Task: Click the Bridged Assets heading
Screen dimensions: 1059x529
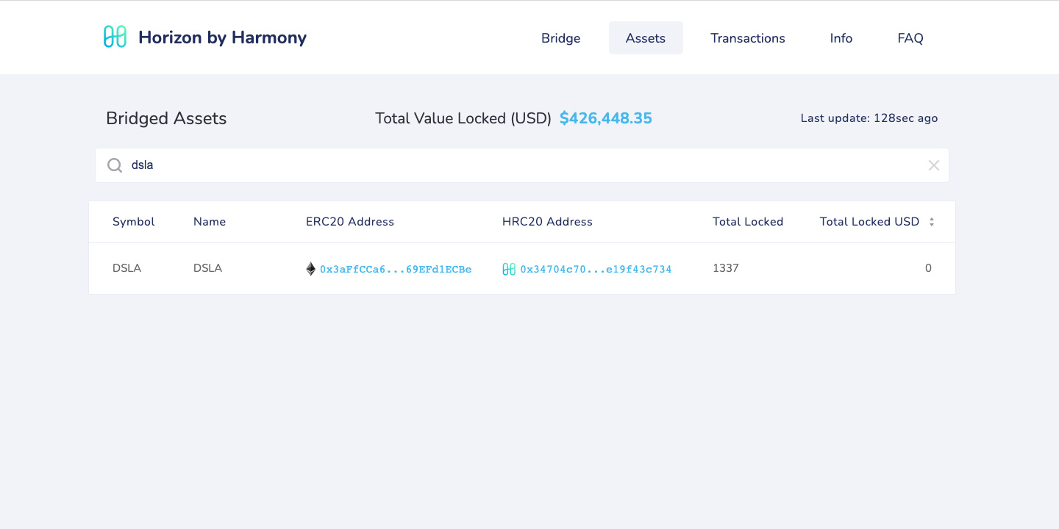Action: click(x=166, y=118)
